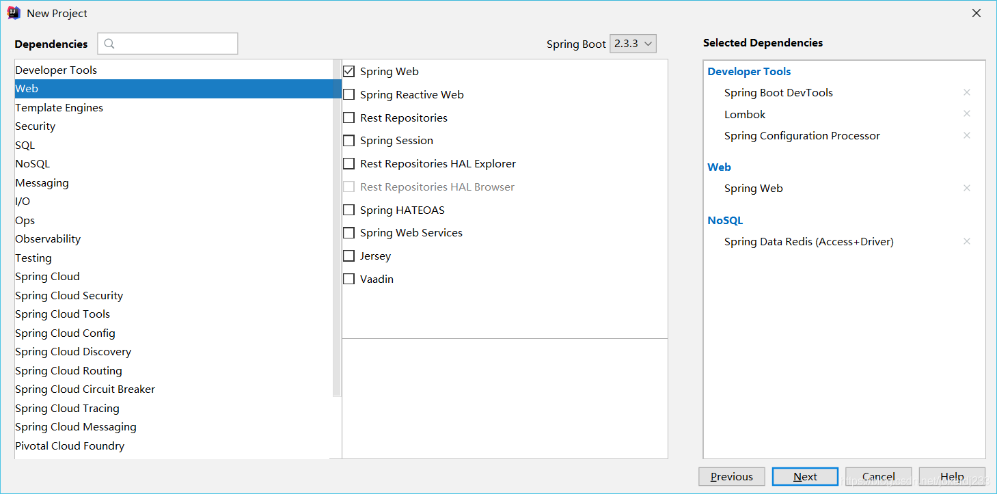
Task: Select the NoSQL category in list
Action: click(33, 164)
